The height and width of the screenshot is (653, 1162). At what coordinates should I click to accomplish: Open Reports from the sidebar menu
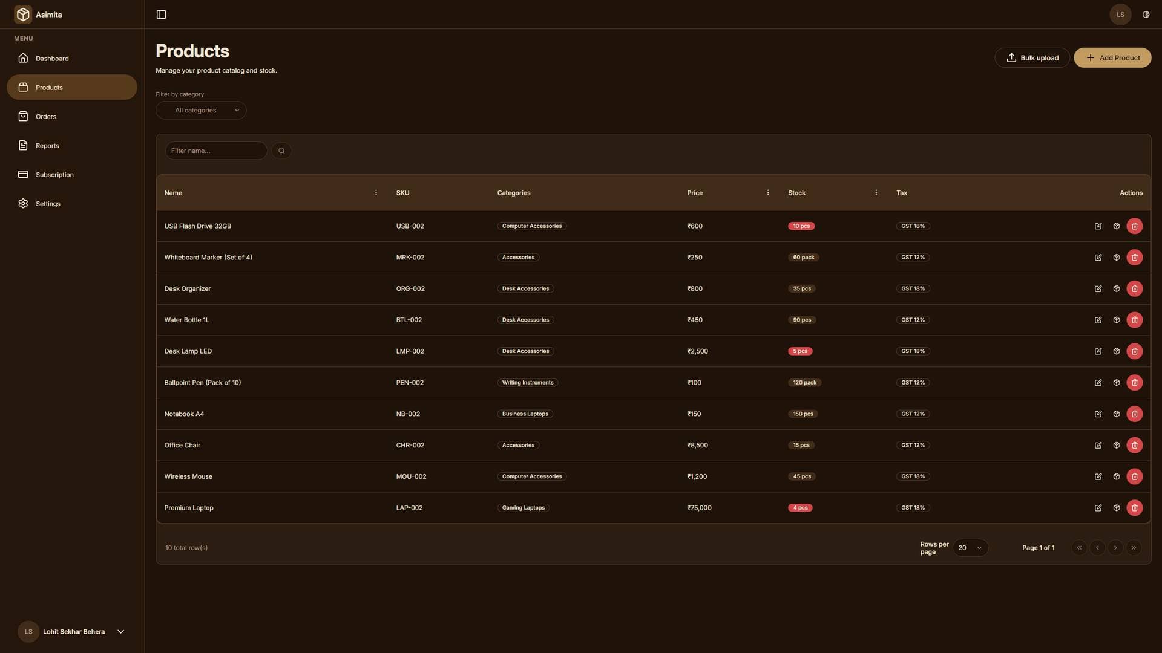click(47, 145)
